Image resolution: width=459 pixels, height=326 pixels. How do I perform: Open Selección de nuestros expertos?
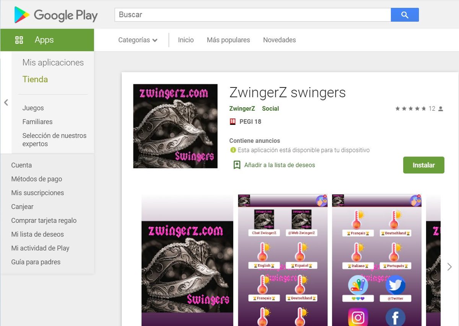(x=54, y=140)
